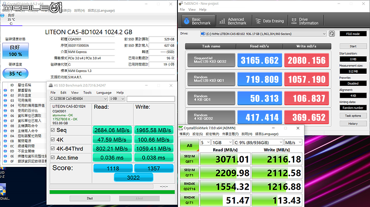Open Advanced Benchmark tab in TxBENCH
This screenshot has width=370, height=207.
233,21
